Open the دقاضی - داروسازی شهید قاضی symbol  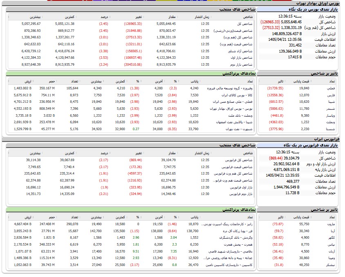[231, 251]
